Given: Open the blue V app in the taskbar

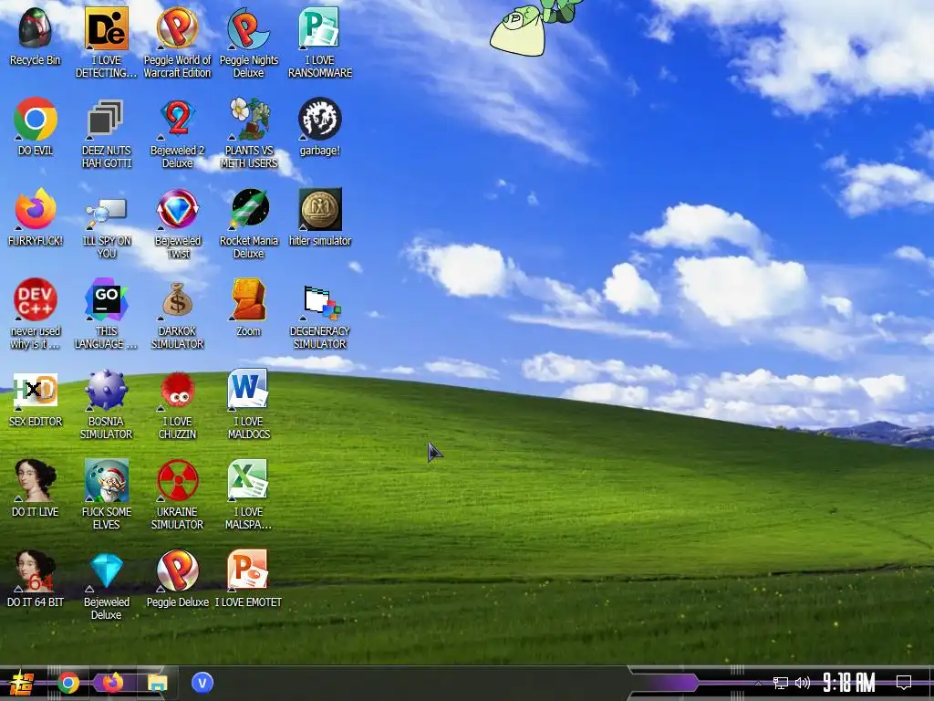Looking at the screenshot, I should coord(202,683).
